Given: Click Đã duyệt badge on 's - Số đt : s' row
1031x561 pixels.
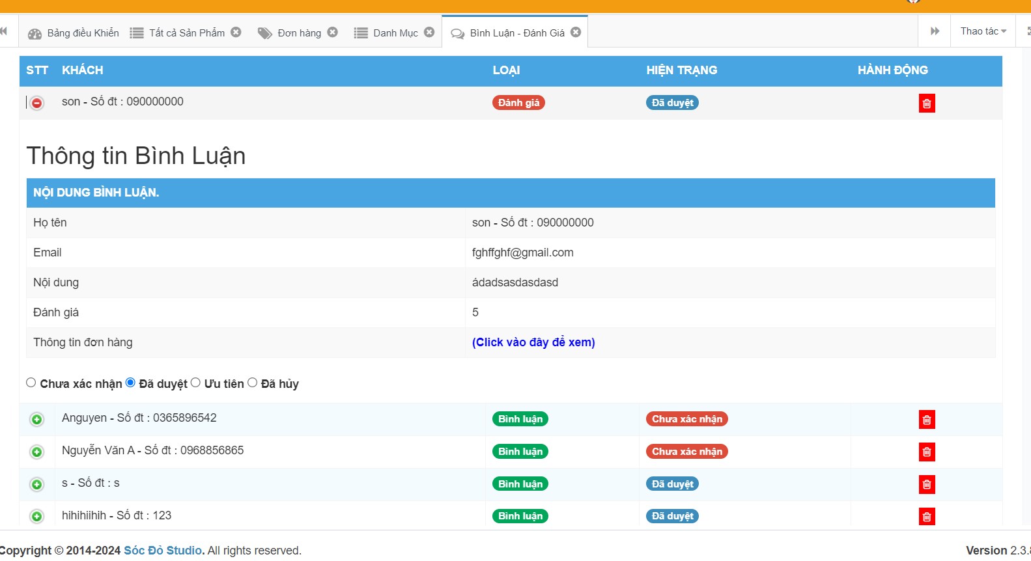Looking at the screenshot, I should (x=672, y=484).
